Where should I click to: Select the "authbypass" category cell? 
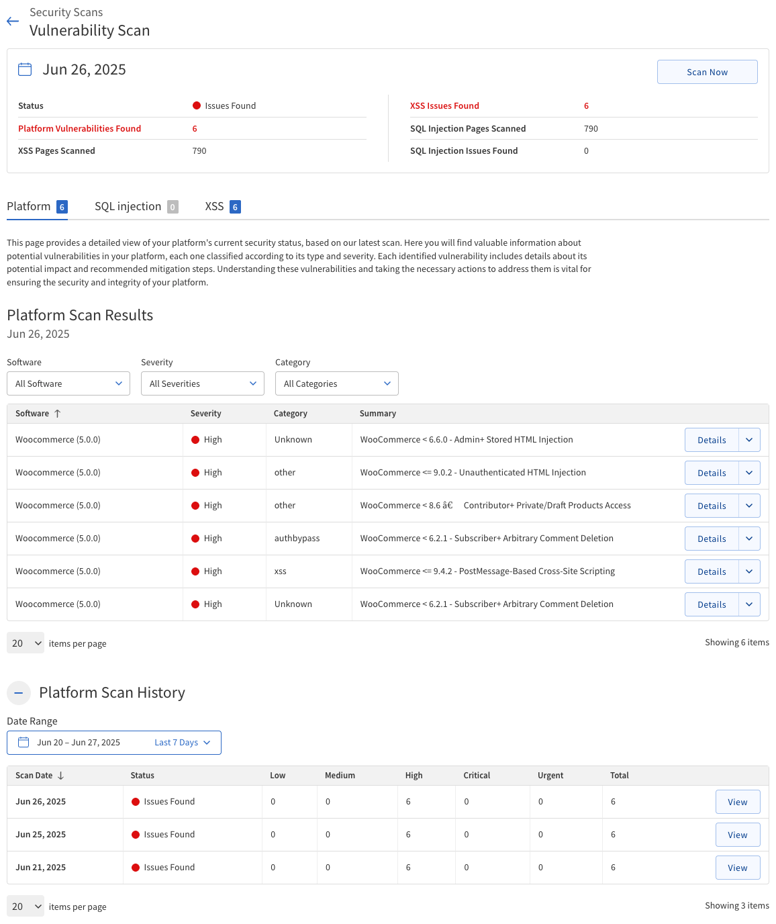[297, 539]
